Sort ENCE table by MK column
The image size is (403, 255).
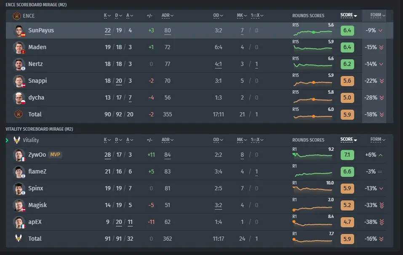tap(242, 16)
